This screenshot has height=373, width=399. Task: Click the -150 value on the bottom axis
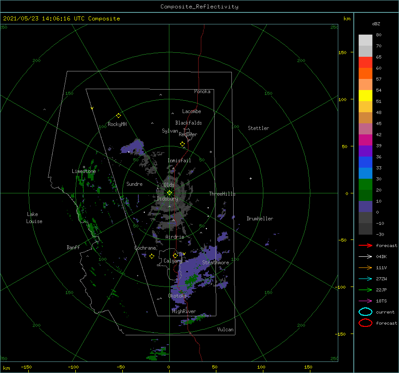pos(26,367)
